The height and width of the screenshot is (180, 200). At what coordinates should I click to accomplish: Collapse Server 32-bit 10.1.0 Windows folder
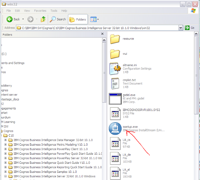point(5,176)
